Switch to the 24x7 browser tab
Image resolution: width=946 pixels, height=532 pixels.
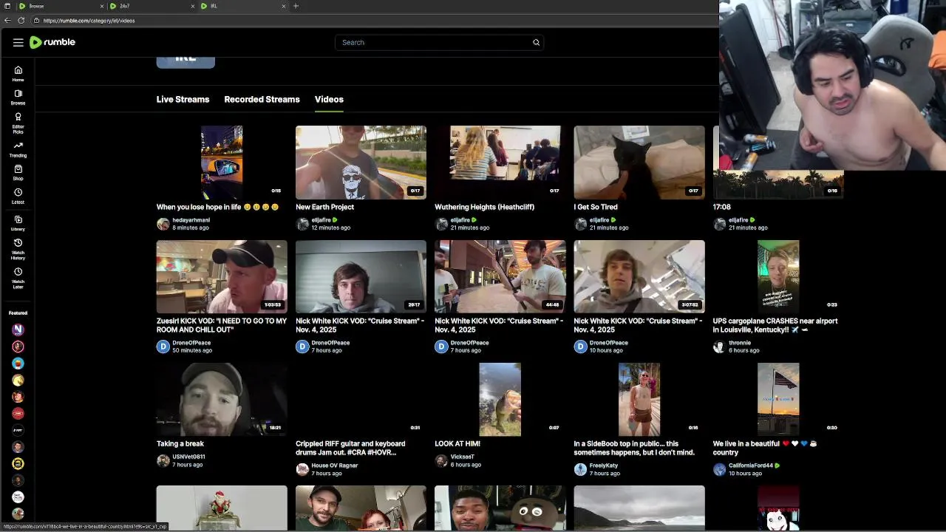[x=152, y=6]
